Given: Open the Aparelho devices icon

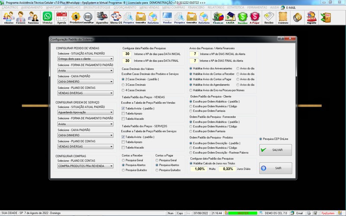Looking at the screenshot, I should [x=102, y=18].
